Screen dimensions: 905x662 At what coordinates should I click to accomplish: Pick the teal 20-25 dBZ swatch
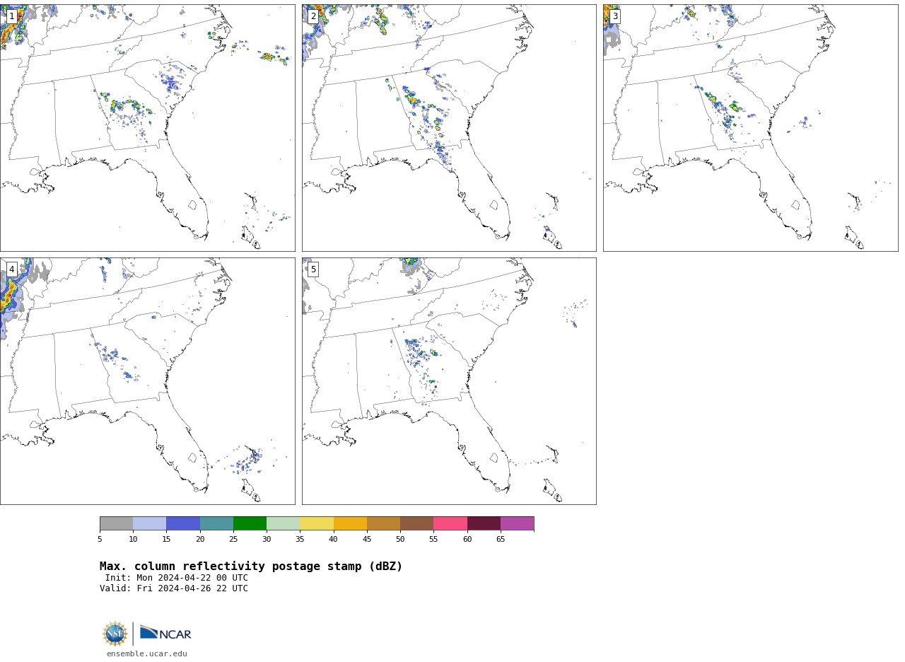216,523
